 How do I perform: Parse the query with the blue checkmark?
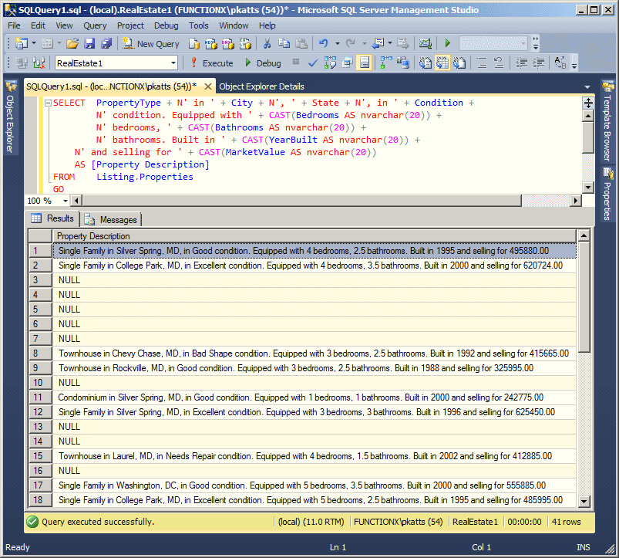(x=313, y=63)
